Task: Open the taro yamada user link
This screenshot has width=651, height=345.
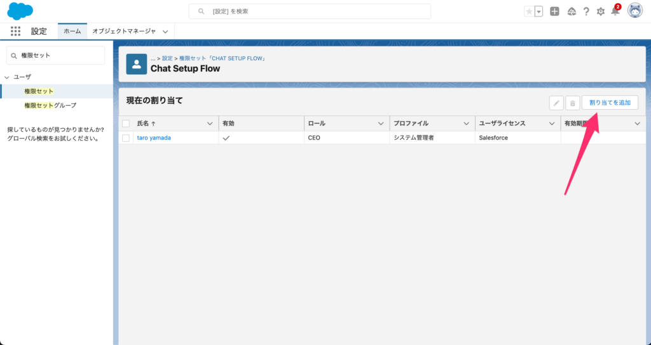Action: click(154, 138)
